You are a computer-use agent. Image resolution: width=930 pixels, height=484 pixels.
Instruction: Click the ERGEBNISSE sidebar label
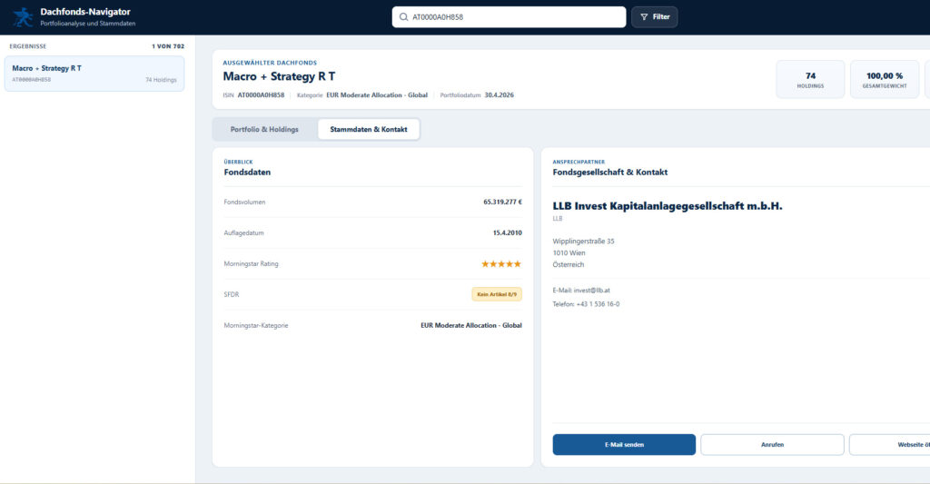click(28, 46)
